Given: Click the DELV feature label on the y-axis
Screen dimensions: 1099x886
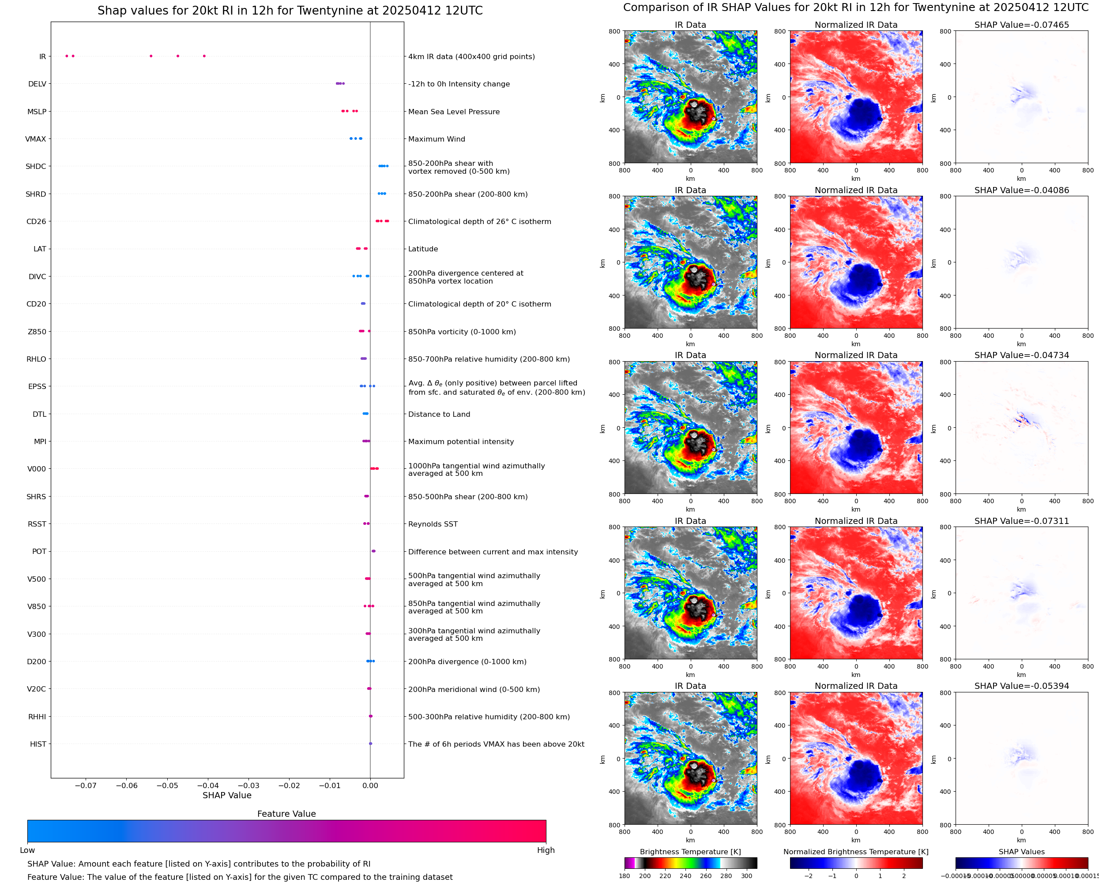Looking at the screenshot, I should coord(37,84).
